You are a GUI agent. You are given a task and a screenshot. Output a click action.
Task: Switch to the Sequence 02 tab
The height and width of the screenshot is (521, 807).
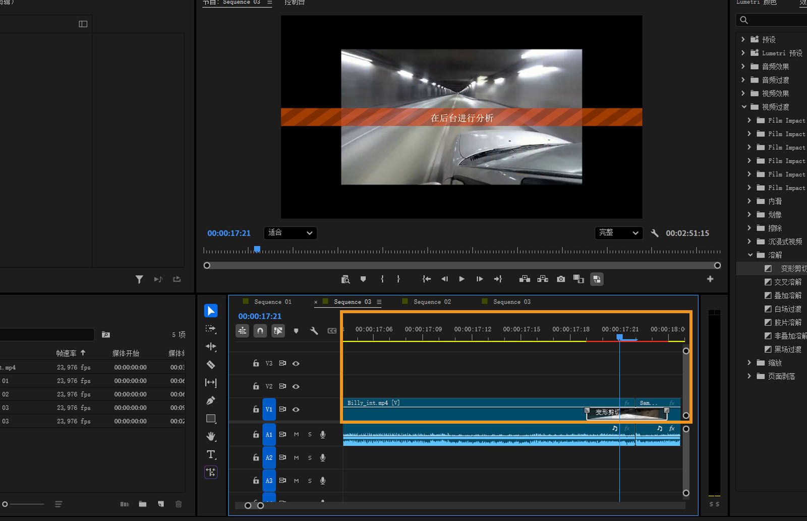pos(432,302)
